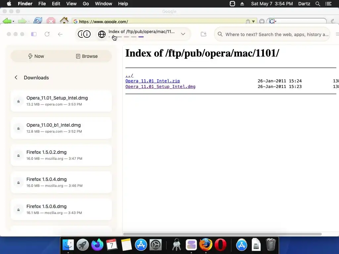Open the Trash in the Dock
Image resolution: width=339 pixels, height=254 pixels.
[x=270, y=244]
